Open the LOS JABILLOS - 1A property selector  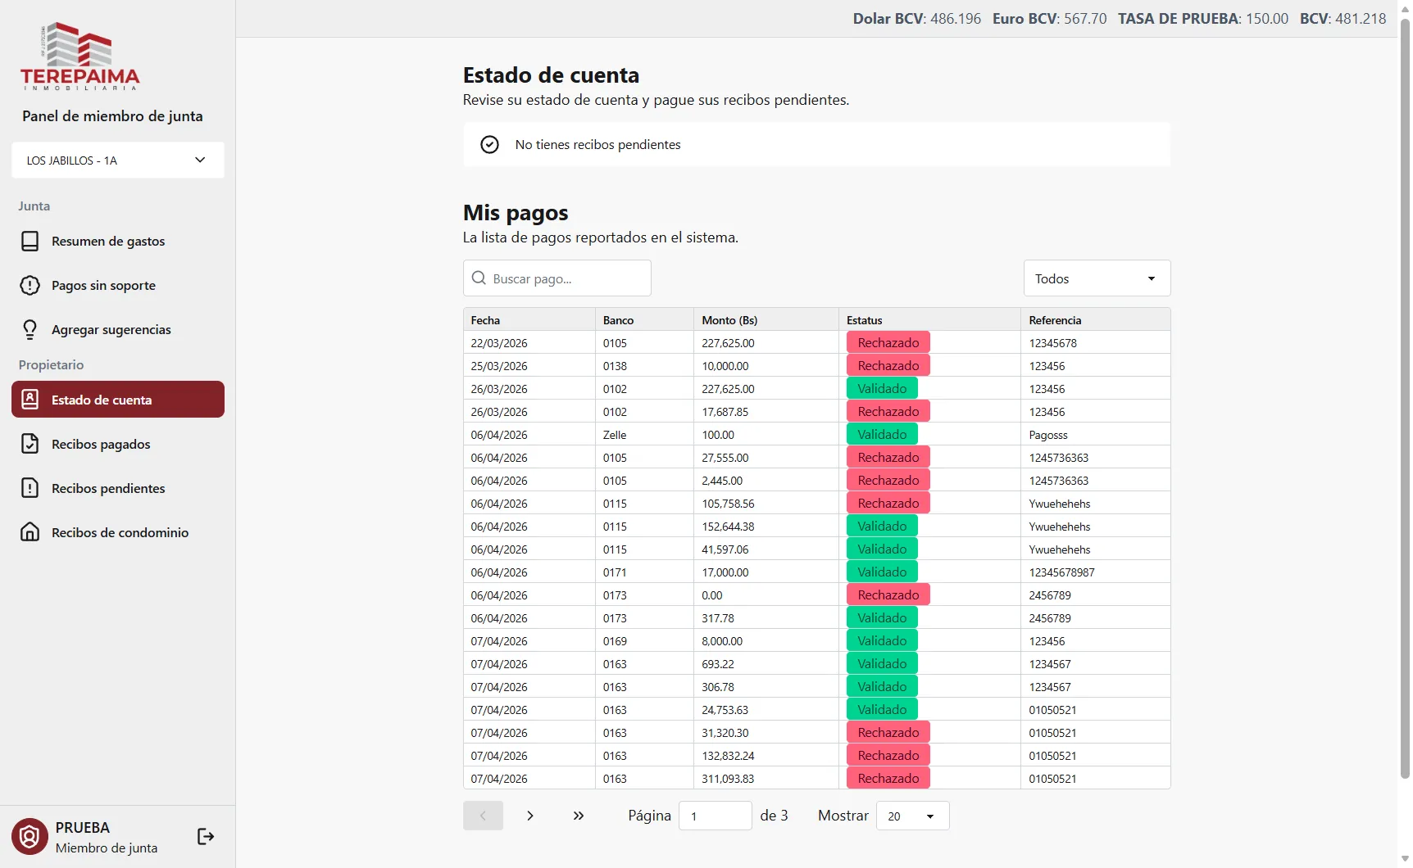tap(117, 160)
